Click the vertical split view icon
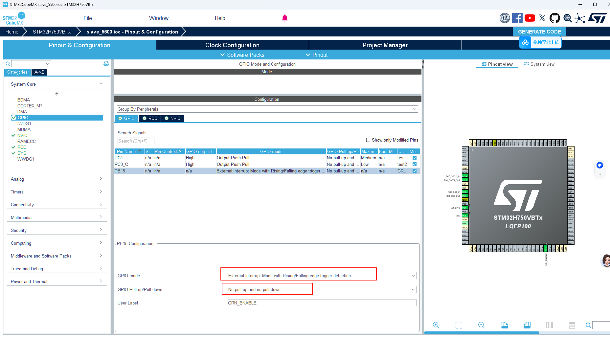 [550, 325]
